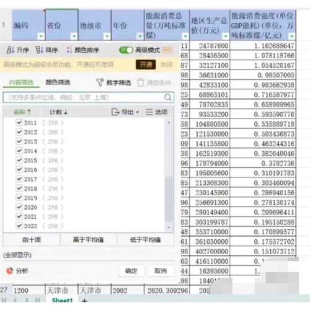Click the search magnifier icon

(168, 97)
